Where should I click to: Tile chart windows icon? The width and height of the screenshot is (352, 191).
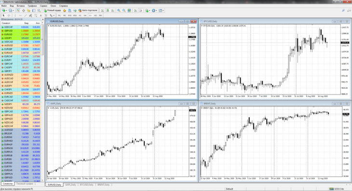pyautogui.click(x=129, y=11)
